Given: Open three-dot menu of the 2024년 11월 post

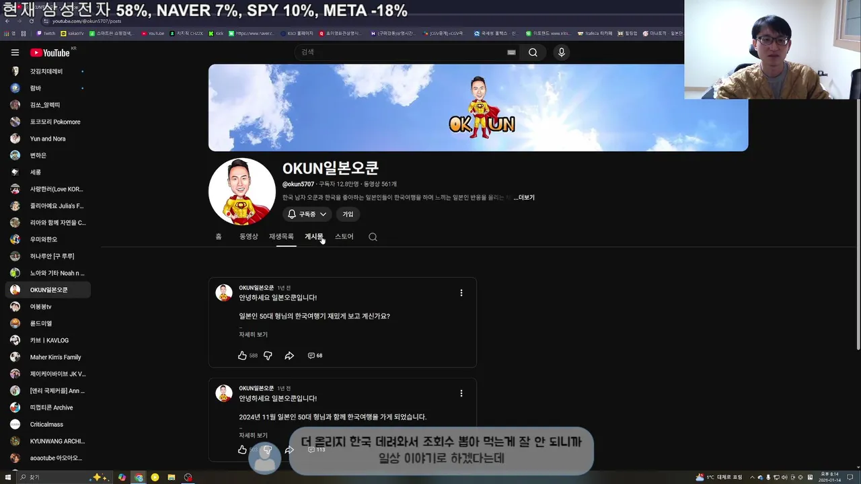Looking at the screenshot, I should 461,393.
